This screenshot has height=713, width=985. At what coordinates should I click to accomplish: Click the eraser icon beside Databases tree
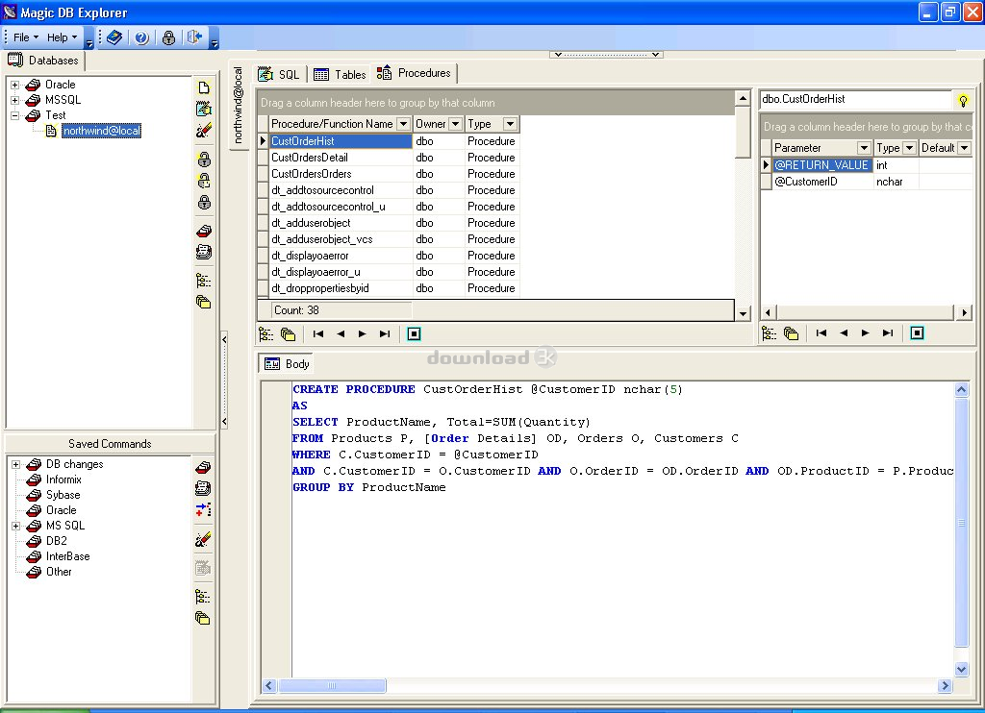204,130
